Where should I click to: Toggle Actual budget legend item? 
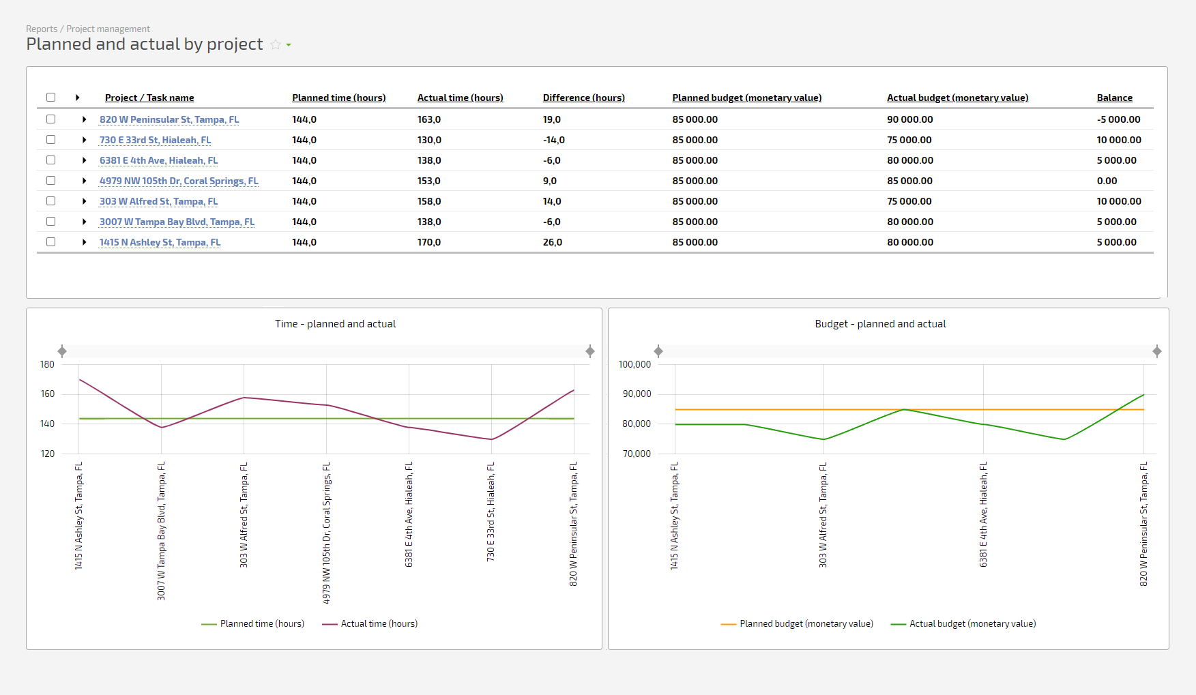click(963, 623)
